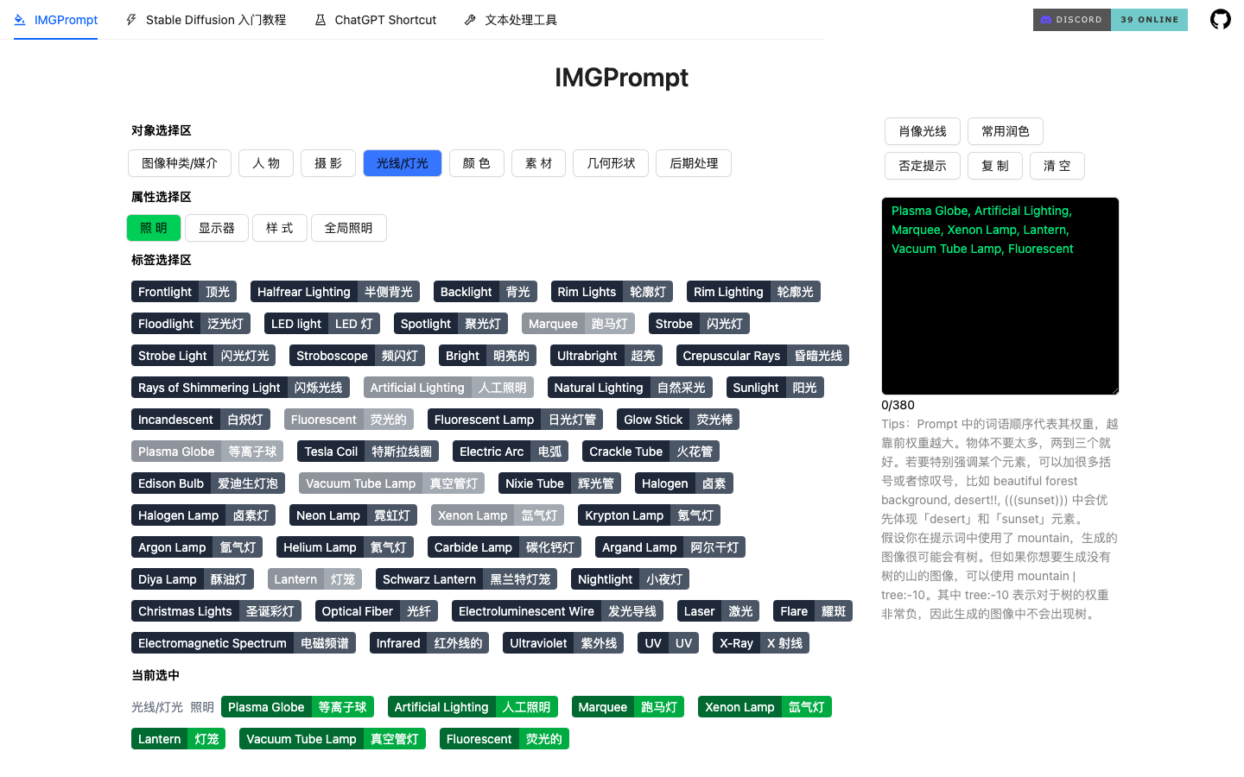This screenshot has height=777, width=1244.
Task: Add the Stroboscope 频闪灯 tag
Action: point(357,356)
